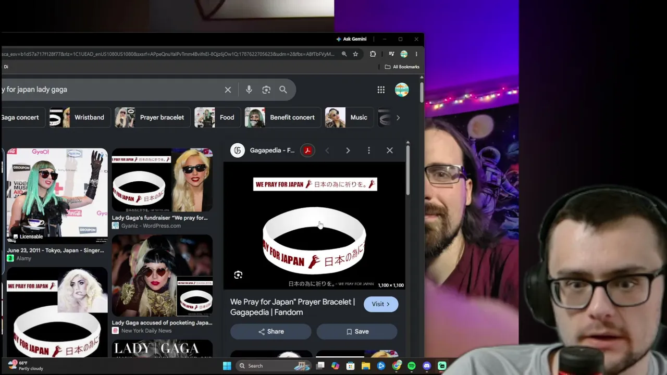Image resolution: width=667 pixels, height=375 pixels.
Task: Open 'Lady Gaga's fundraiser' result caption
Action: 159,218
